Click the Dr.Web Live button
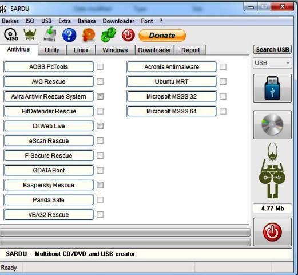Viewport: 298px width, 275px height. coord(49,126)
